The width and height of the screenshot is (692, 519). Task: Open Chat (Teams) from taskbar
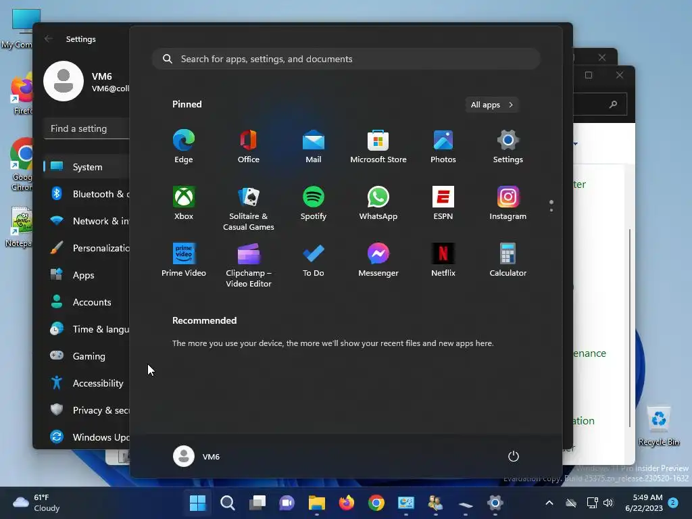(287, 503)
